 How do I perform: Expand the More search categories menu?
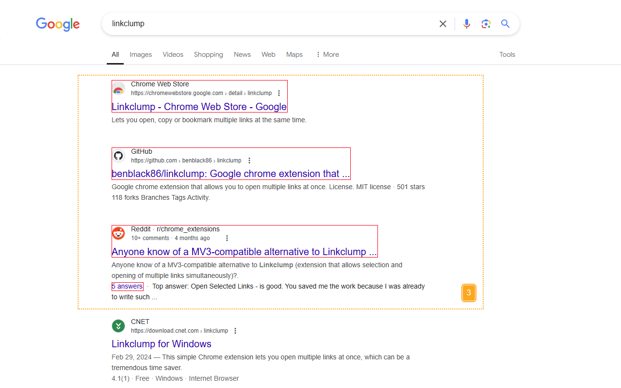pyautogui.click(x=327, y=54)
